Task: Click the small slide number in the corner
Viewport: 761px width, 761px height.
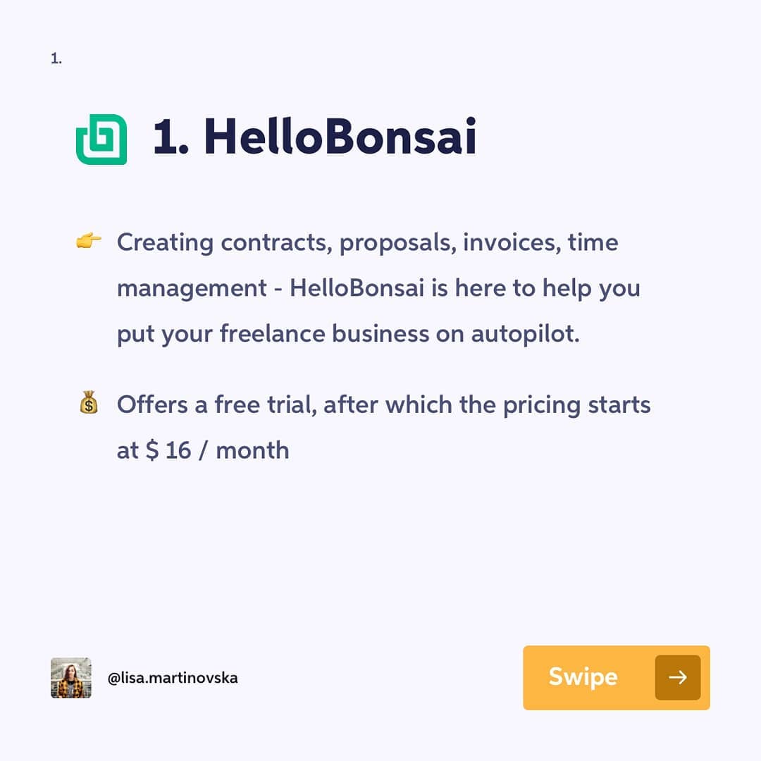Action: click(x=56, y=59)
